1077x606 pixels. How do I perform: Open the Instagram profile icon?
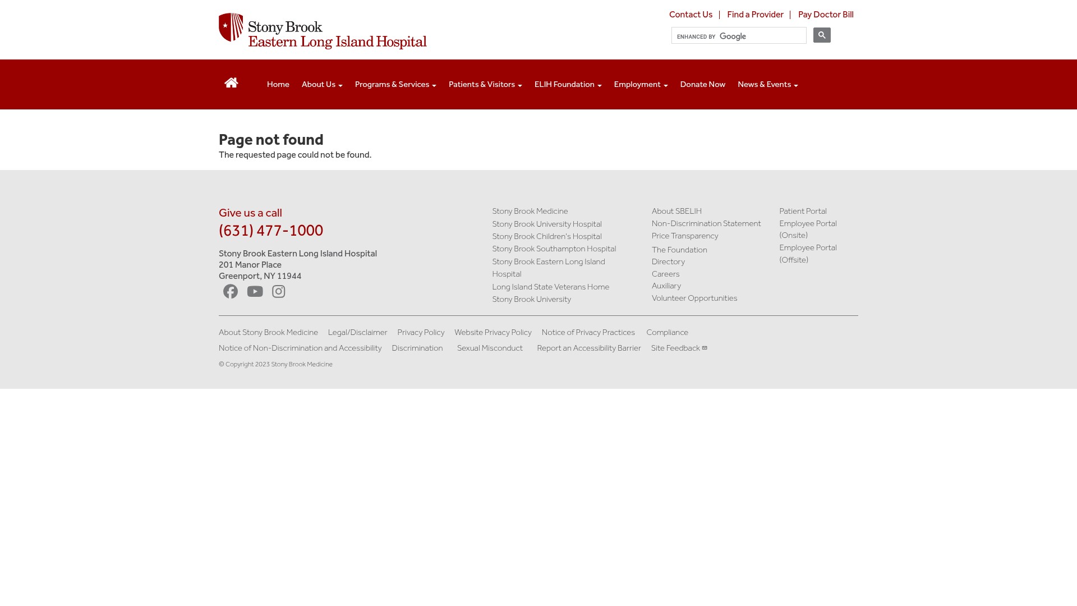coord(279,291)
